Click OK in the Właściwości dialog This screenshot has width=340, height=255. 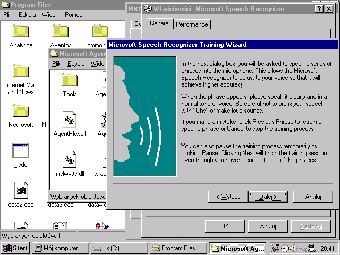point(225,226)
